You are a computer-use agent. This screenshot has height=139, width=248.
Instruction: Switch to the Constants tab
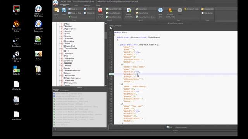pyautogui.click(x=64, y=90)
